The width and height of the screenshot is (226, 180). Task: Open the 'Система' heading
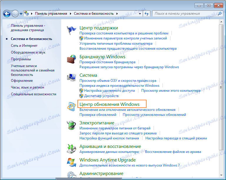(88, 75)
